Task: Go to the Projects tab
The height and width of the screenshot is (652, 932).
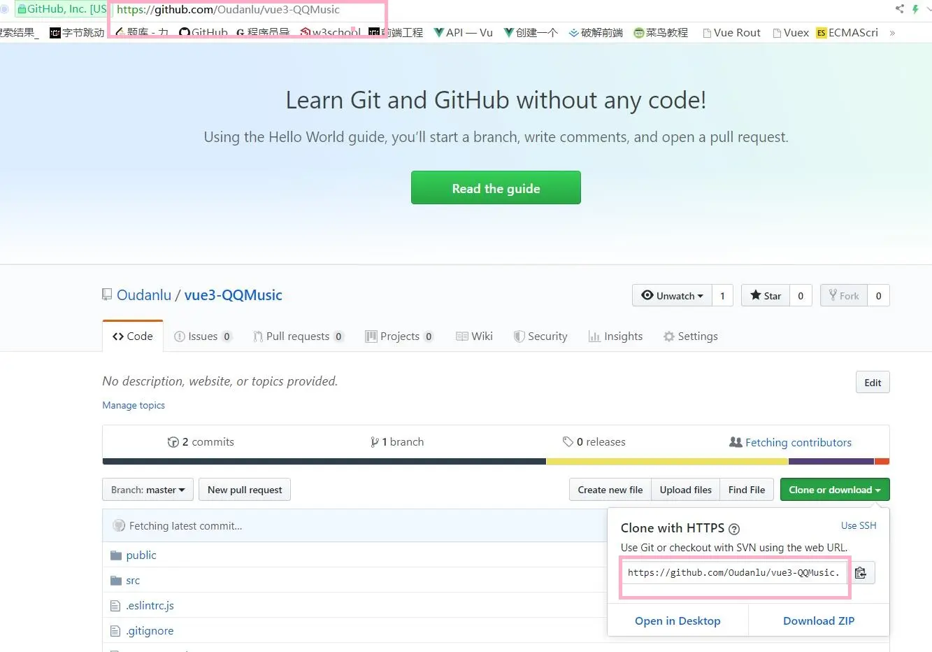Action: click(399, 336)
